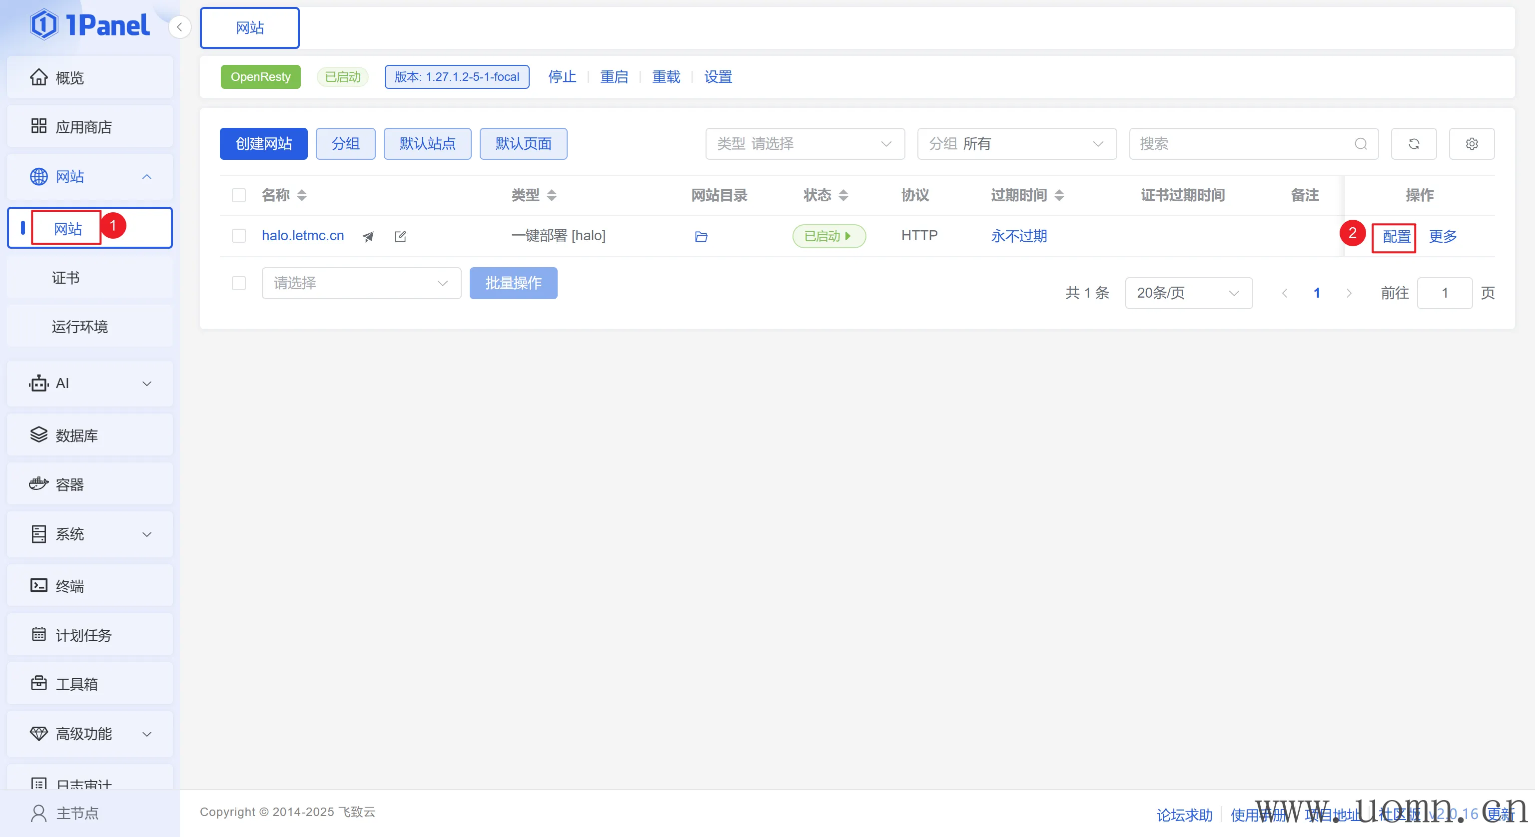Click the 创建网站 button
Screen dimensions: 1535x837
(x=263, y=143)
